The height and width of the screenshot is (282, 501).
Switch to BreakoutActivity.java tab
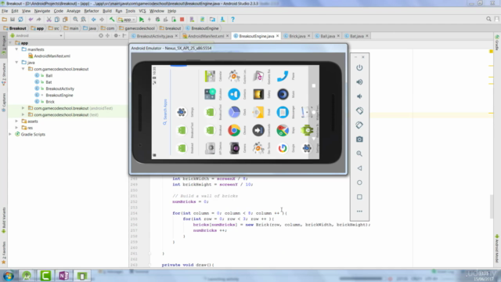pyautogui.click(x=155, y=36)
